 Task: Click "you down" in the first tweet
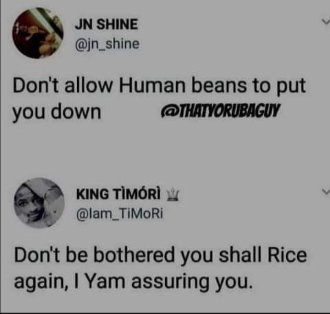[57, 112]
